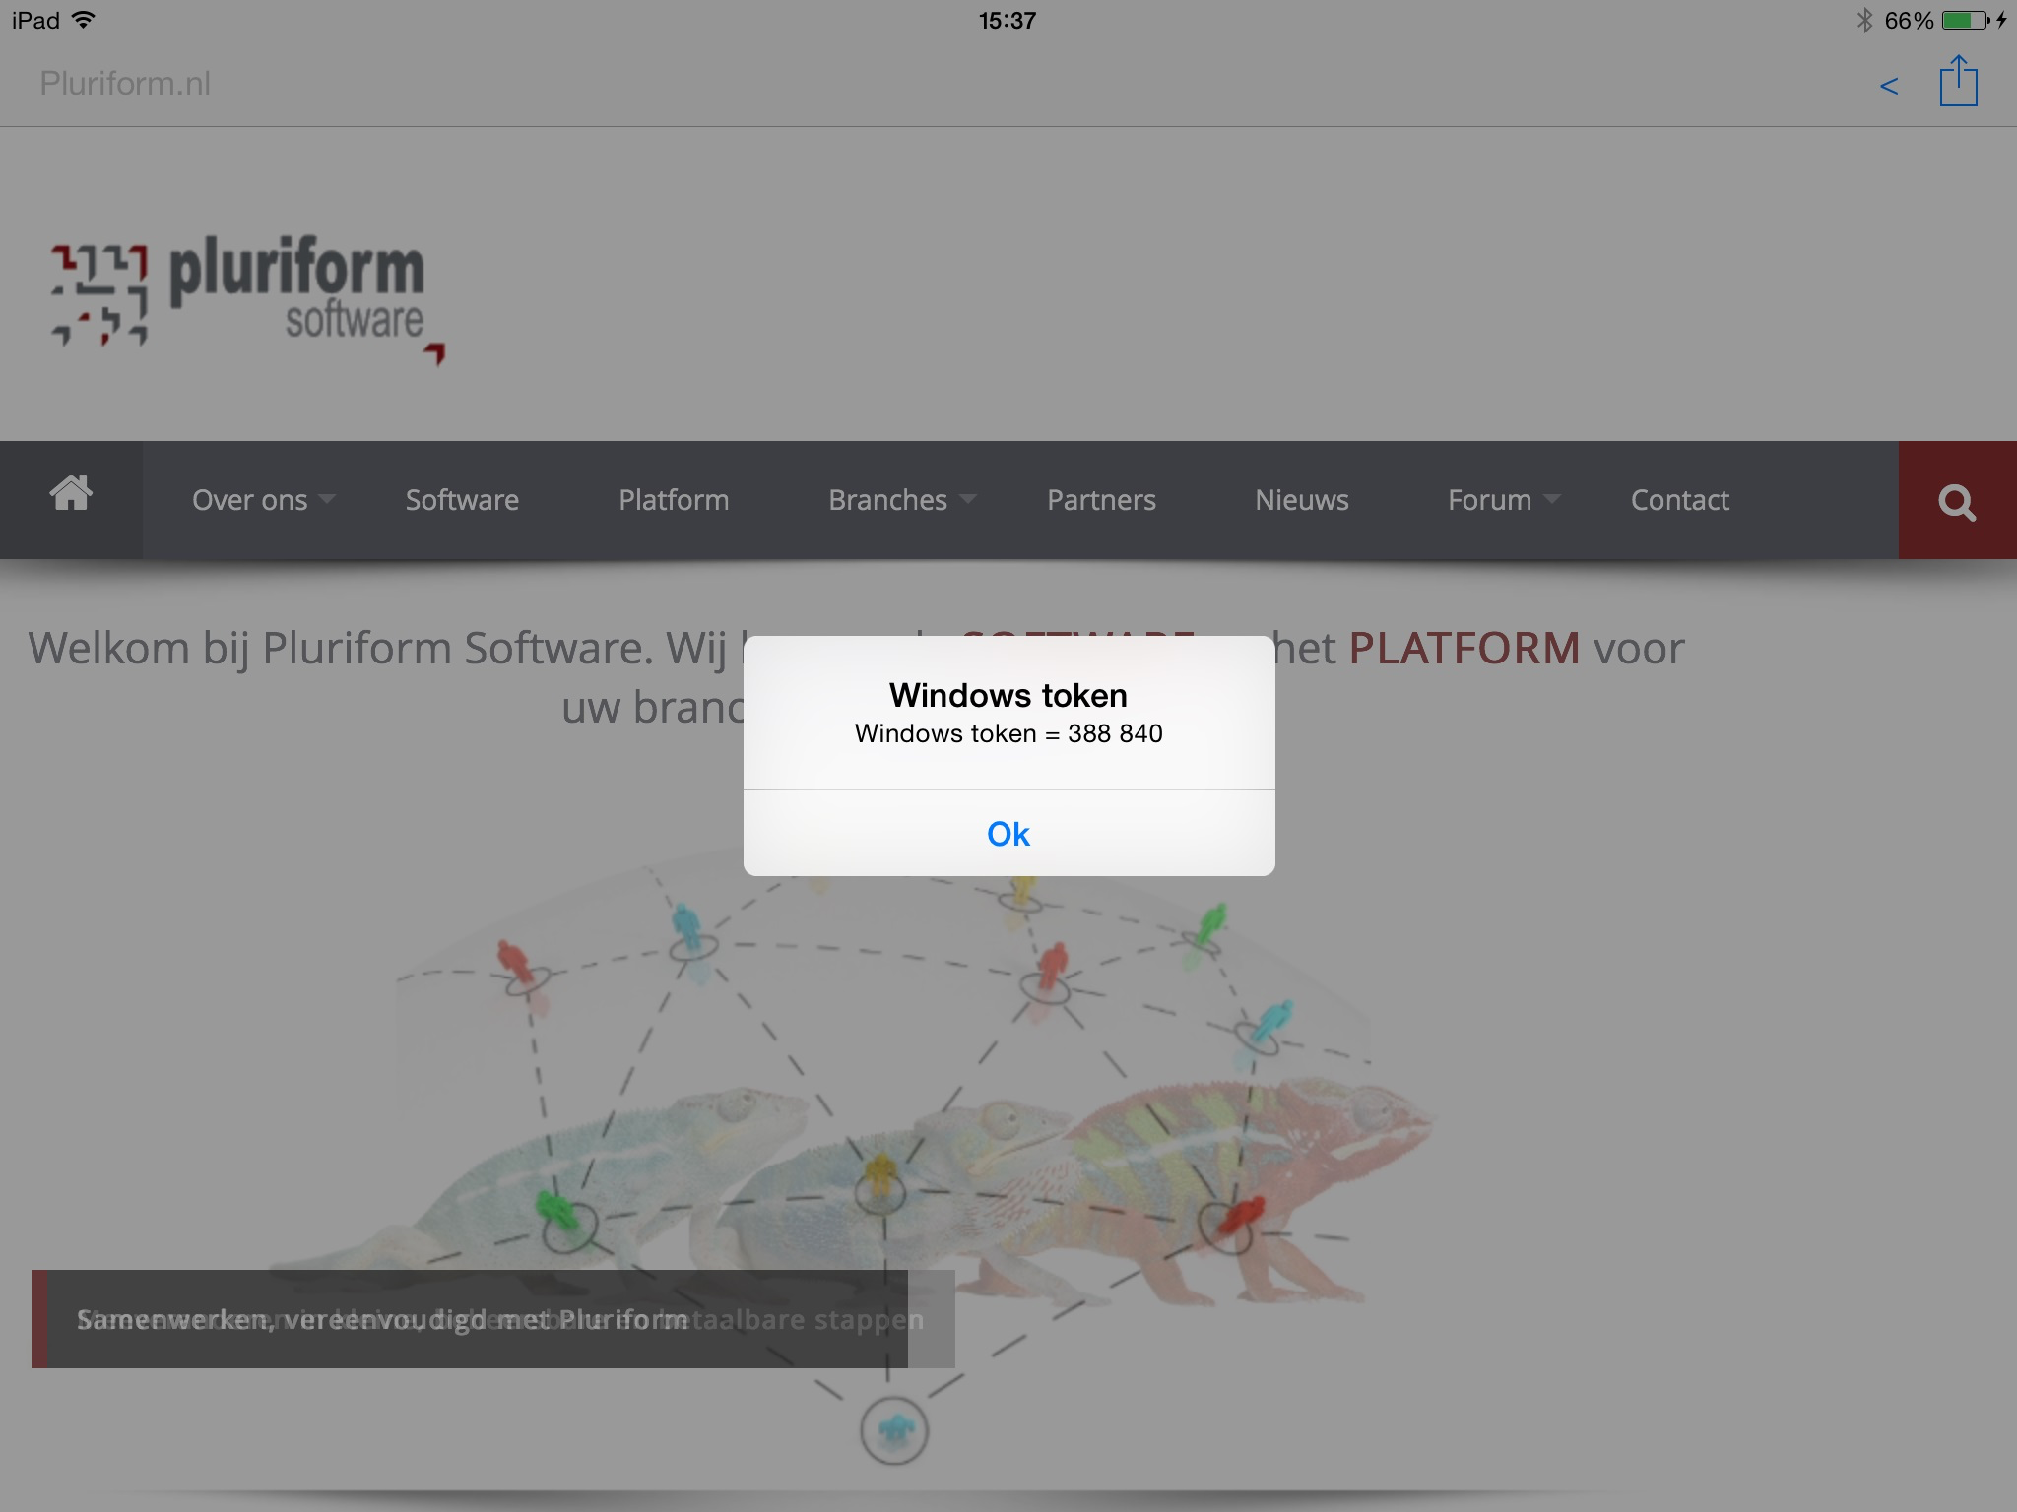Open the share icon in the top bar
This screenshot has width=2017, height=1512.
(1958, 81)
